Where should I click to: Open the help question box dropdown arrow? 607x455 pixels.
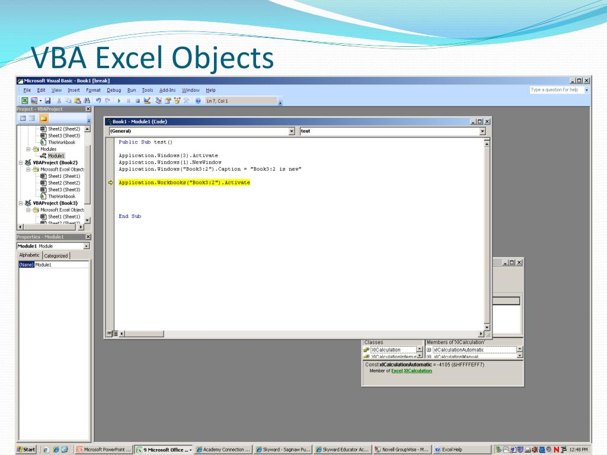pyautogui.click(x=586, y=90)
